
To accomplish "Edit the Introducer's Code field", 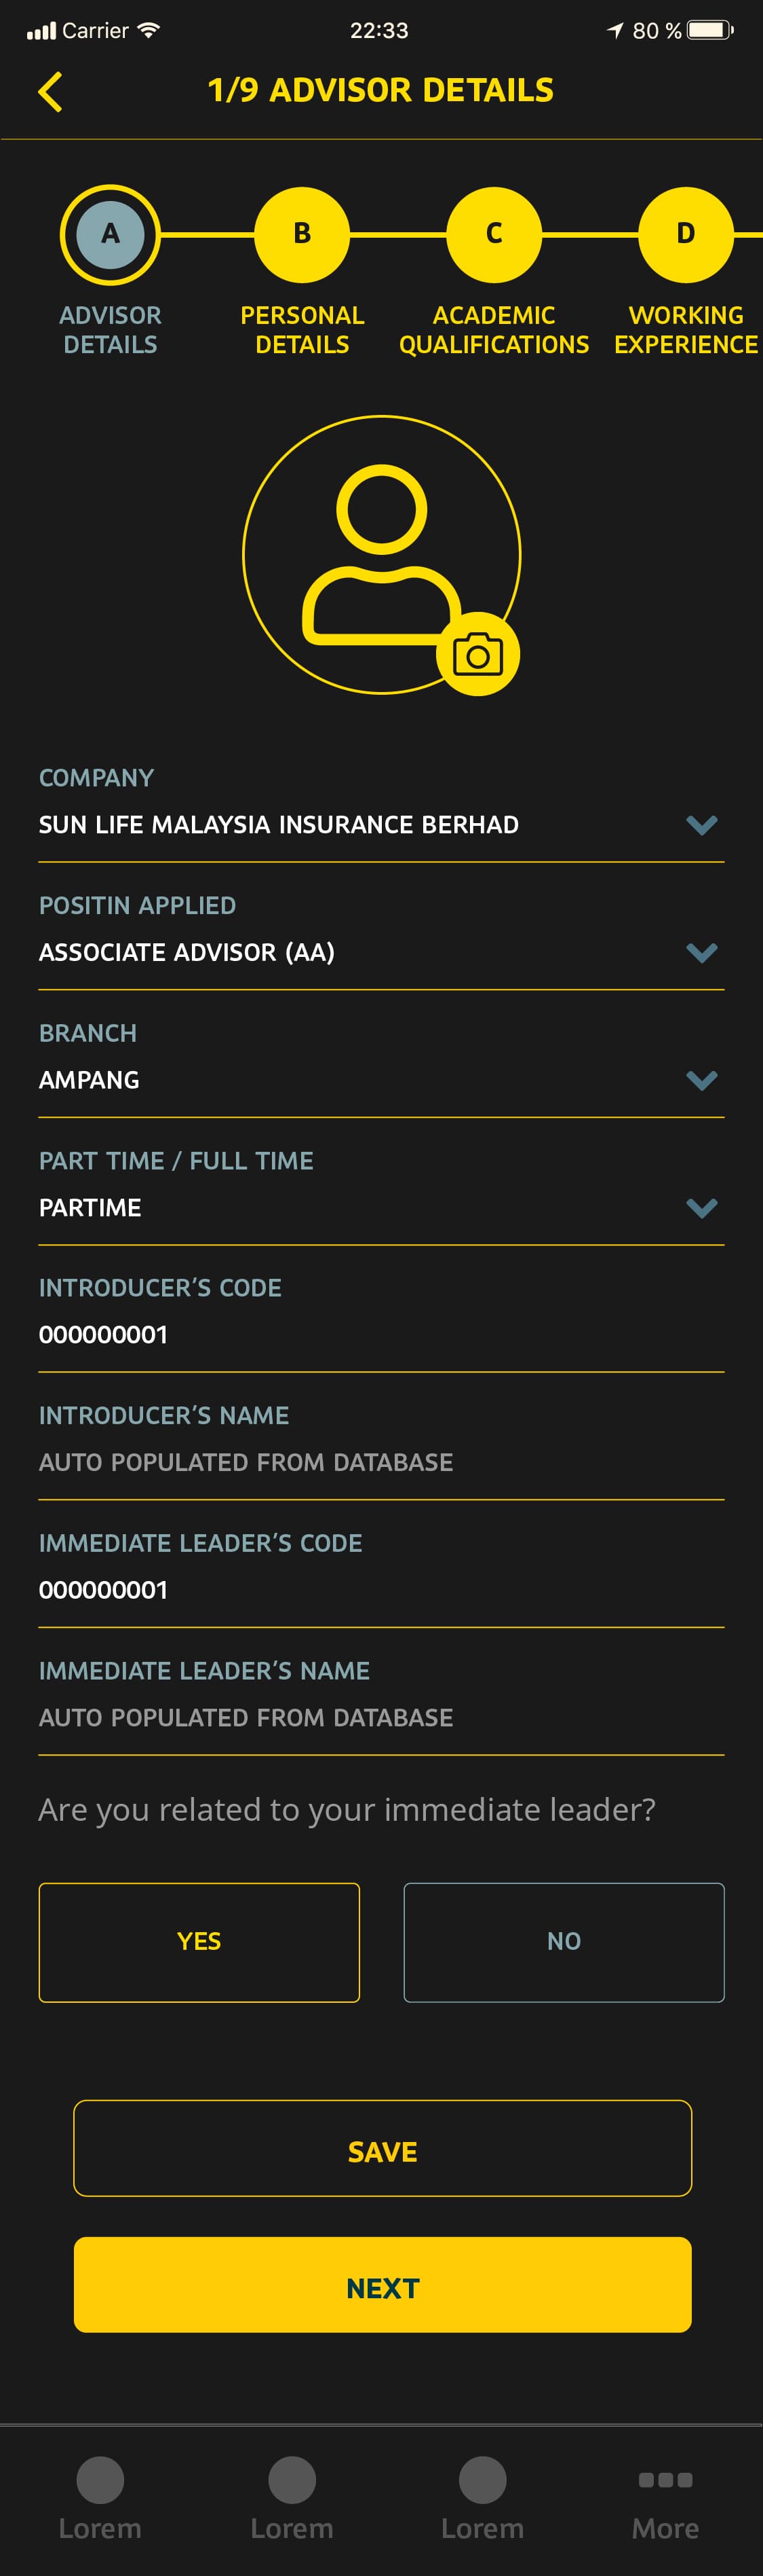I will pos(380,1335).
